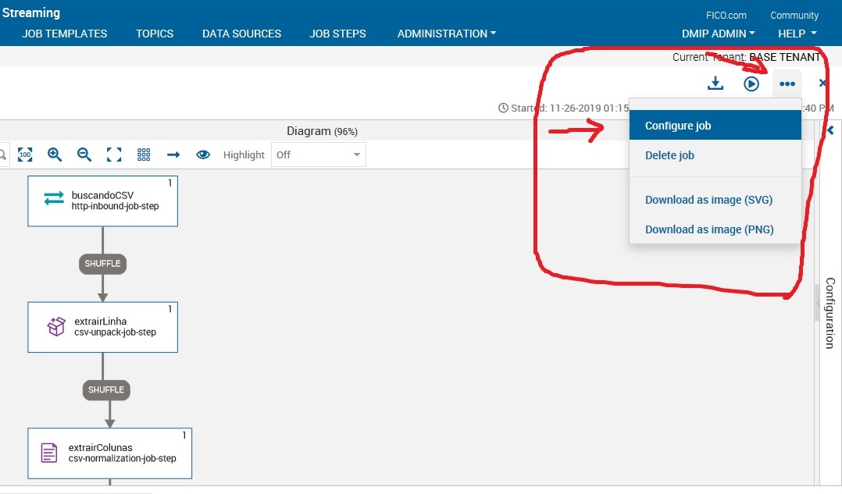Start the job with play icon

tap(751, 84)
